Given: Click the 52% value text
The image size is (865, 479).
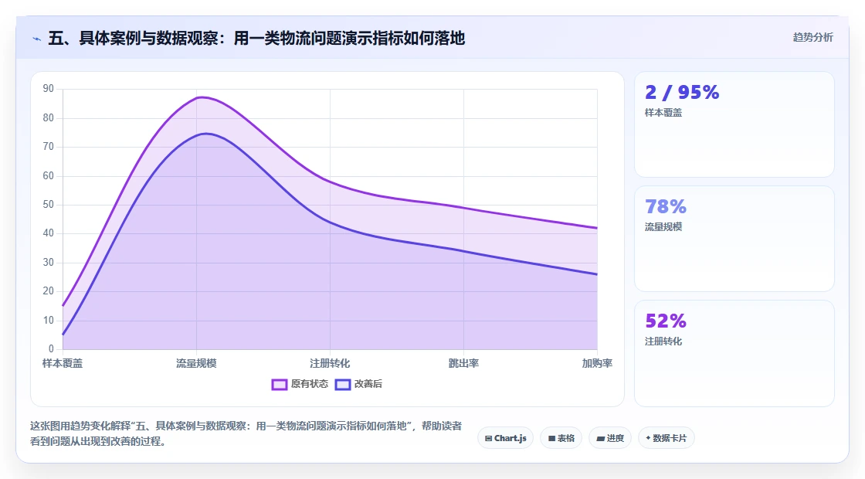Looking at the screenshot, I should (666, 321).
